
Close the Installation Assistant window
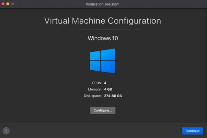point(3,4)
